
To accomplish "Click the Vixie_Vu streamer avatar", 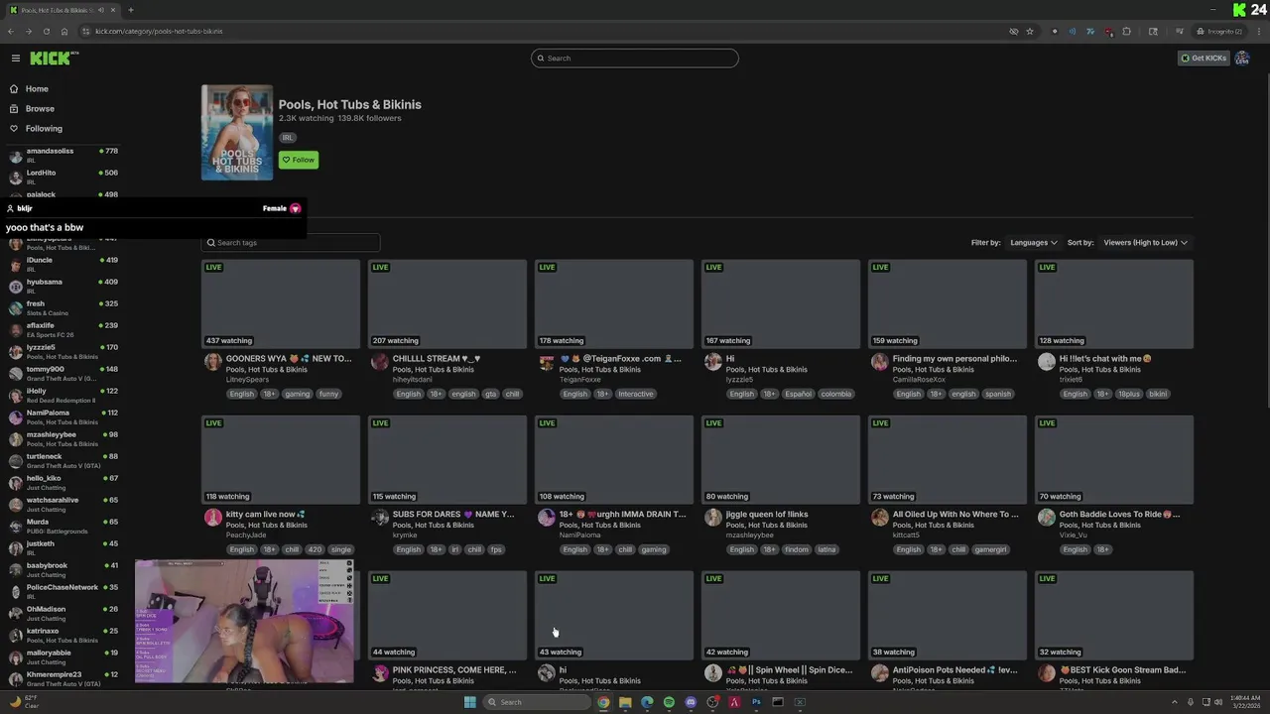I will click(x=1046, y=518).
